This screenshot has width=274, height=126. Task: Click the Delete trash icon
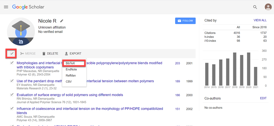click(44, 53)
